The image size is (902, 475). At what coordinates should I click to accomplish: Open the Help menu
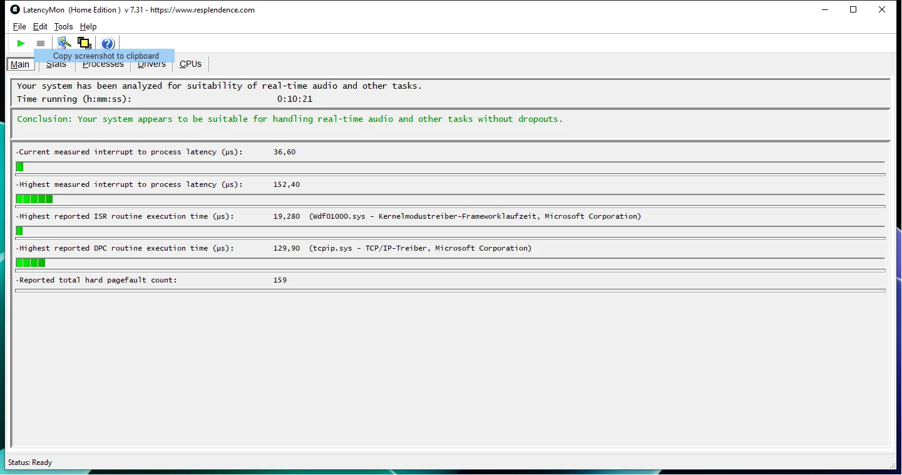[88, 26]
